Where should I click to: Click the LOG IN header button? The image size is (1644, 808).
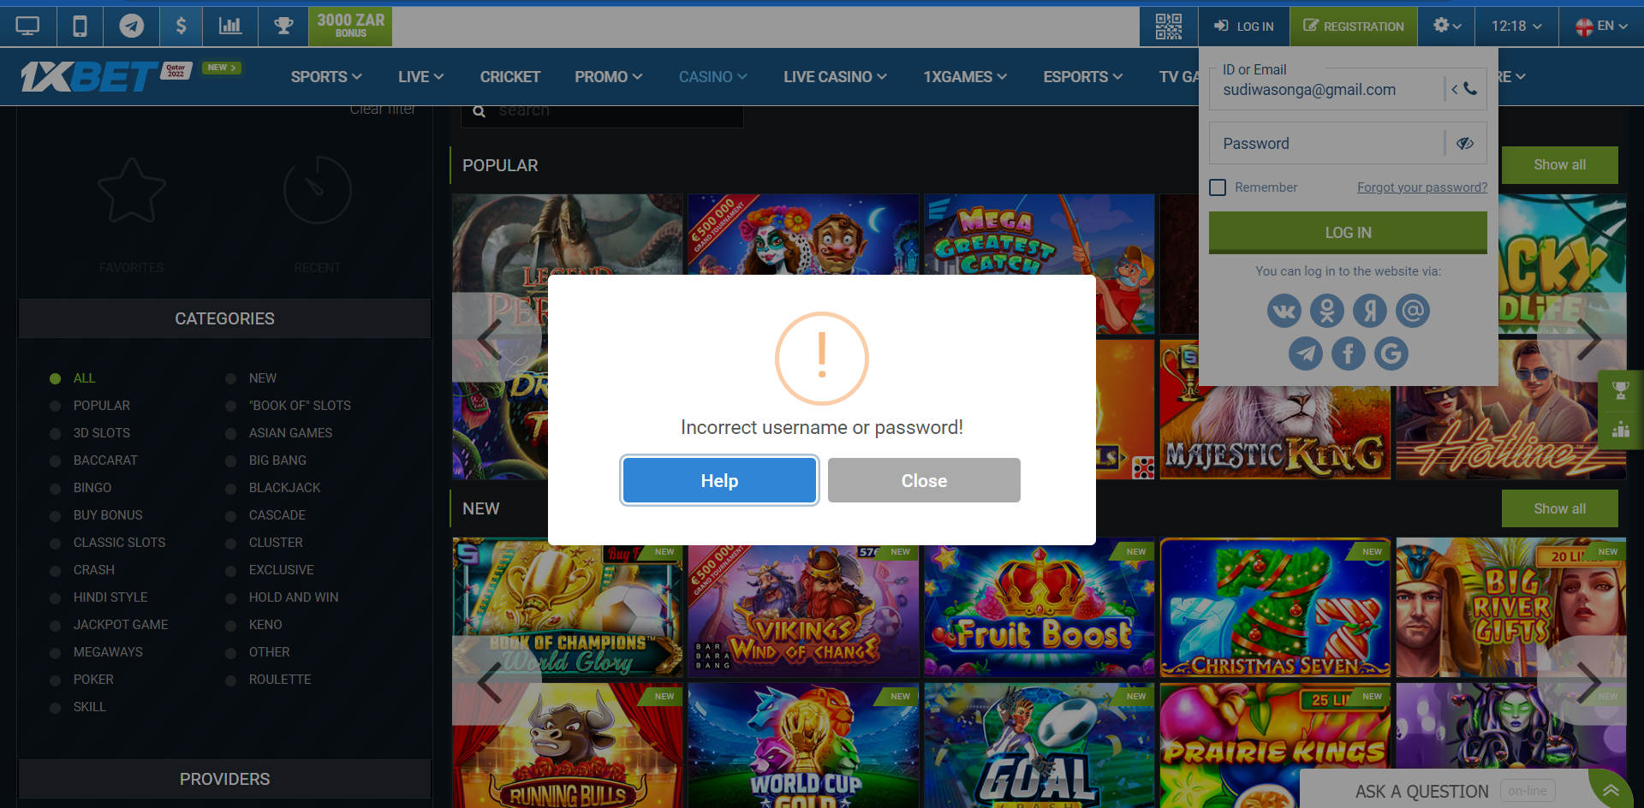coord(1244,27)
